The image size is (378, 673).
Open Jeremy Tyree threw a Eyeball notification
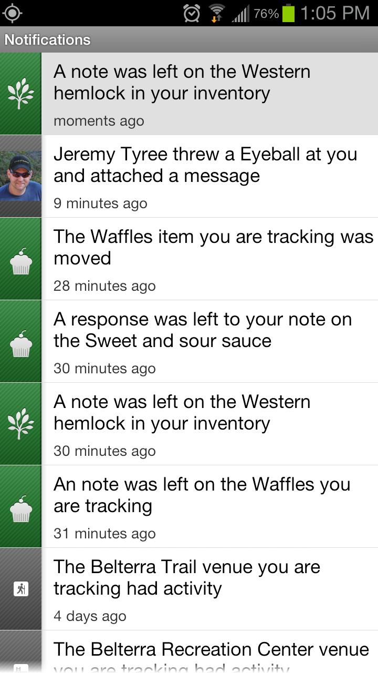point(210,176)
